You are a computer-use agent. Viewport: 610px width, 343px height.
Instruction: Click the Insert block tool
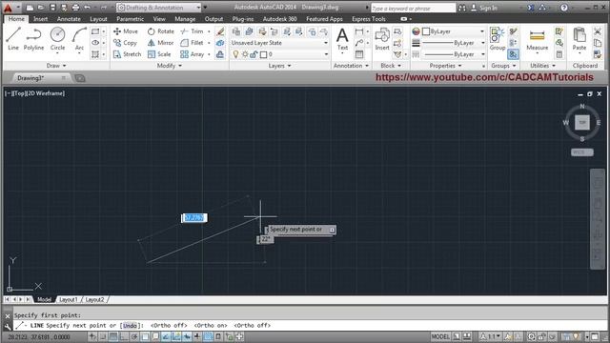[x=382, y=39]
